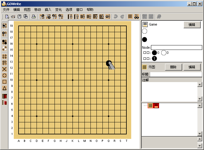
Task: Select the black stone setup tool
Action: tap(4, 42)
